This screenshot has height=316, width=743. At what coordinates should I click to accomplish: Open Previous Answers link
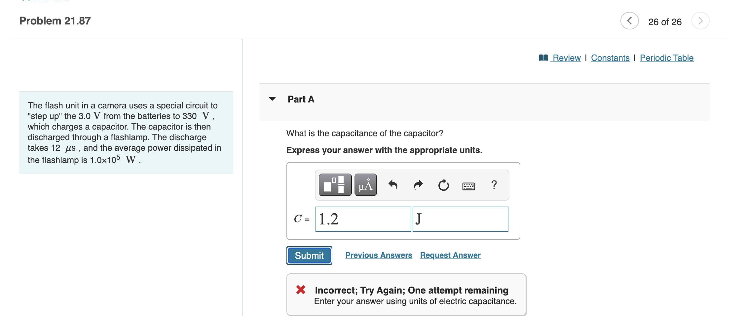point(379,255)
